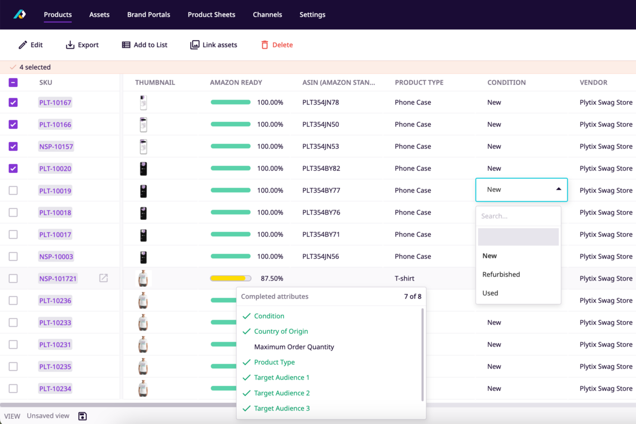This screenshot has height=424, width=636.
Task: Open product PLT-10019 link
Action: pos(55,190)
